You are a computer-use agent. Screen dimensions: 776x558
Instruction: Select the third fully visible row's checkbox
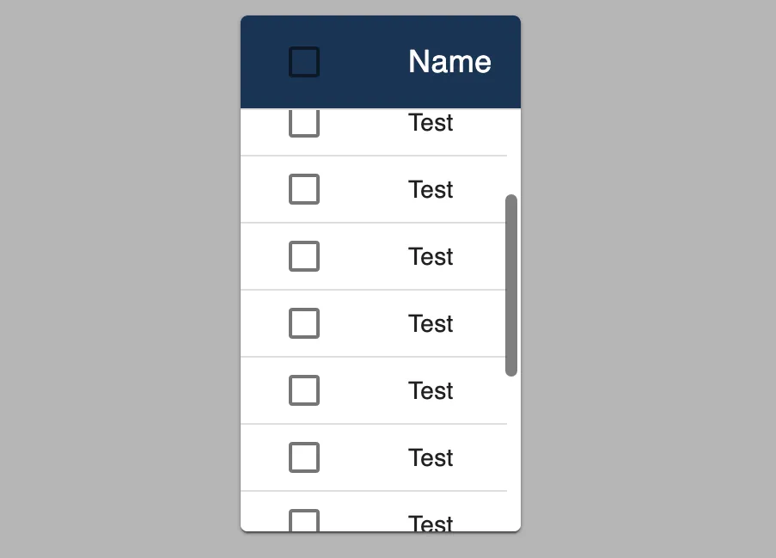pyautogui.click(x=304, y=323)
